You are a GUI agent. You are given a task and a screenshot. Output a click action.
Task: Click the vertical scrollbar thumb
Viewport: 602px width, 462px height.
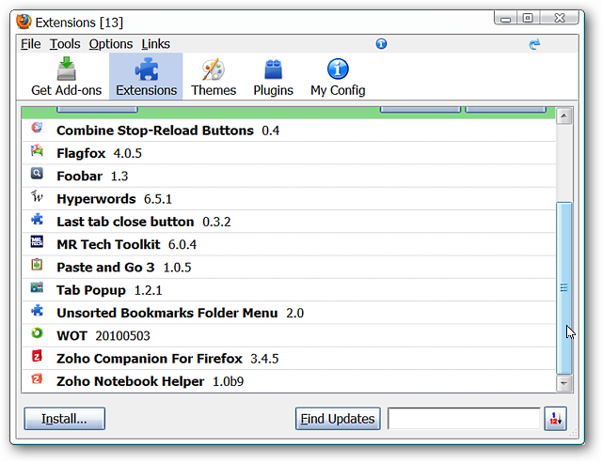point(564,288)
